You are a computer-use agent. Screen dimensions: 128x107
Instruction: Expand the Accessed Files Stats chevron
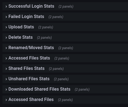[6, 58]
